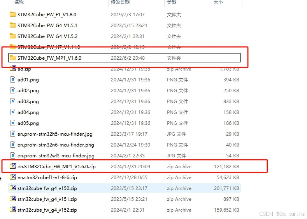The height and width of the screenshot is (219, 307).
Task: Click the date 2023/5/15 23:17
Action: (x=129, y=188)
